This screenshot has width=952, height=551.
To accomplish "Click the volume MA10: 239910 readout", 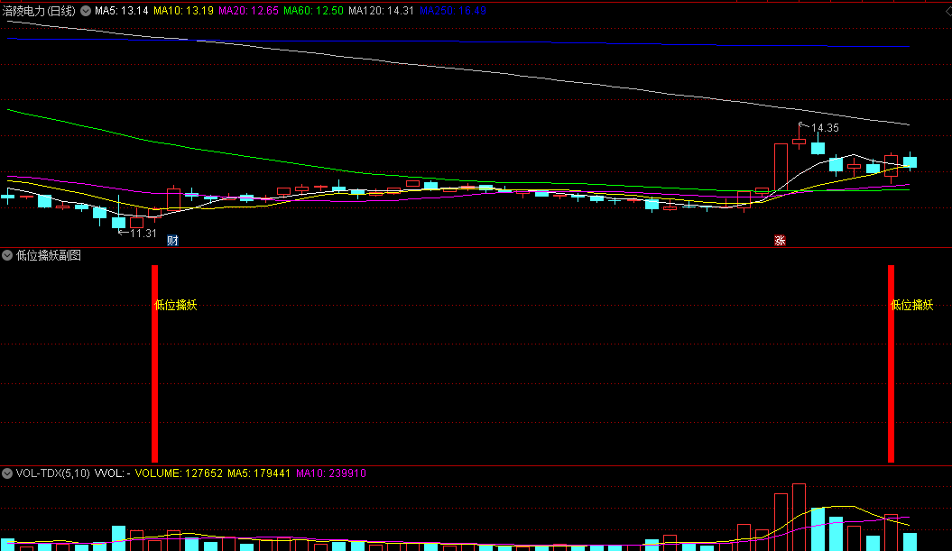I will (x=331, y=473).
